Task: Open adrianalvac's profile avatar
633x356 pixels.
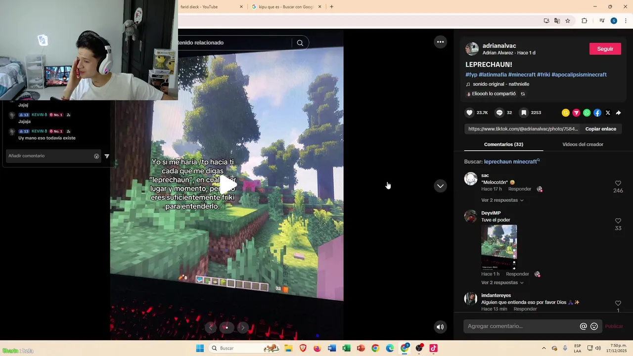Action: click(x=472, y=48)
